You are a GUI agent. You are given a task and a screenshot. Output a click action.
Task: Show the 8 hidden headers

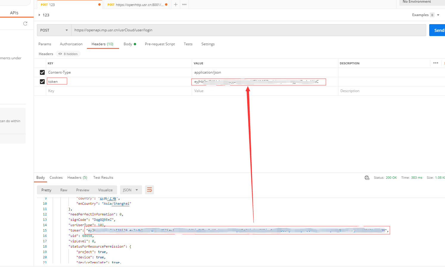[68, 54]
